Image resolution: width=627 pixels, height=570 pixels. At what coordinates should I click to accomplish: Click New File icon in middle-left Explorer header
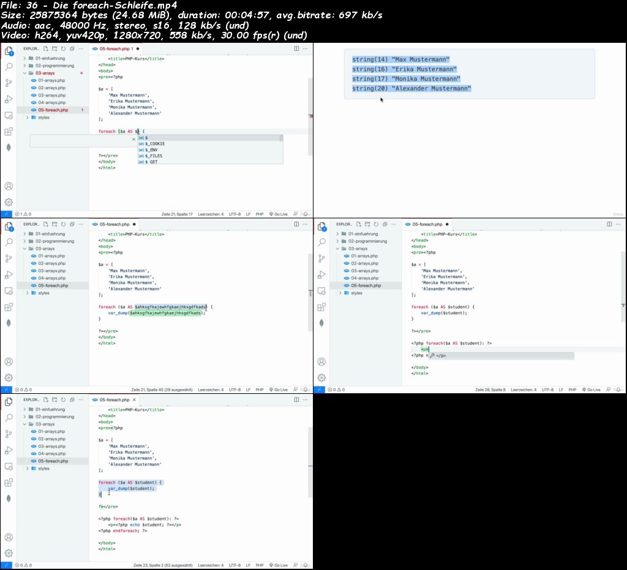[47, 224]
